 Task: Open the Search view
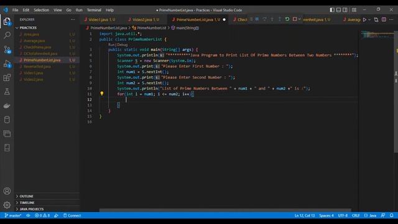(x=7, y=35)
